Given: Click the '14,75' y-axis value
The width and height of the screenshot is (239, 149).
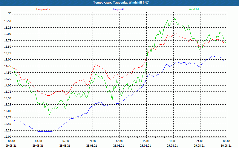Looking at the screenshot, I should (8, 66).
